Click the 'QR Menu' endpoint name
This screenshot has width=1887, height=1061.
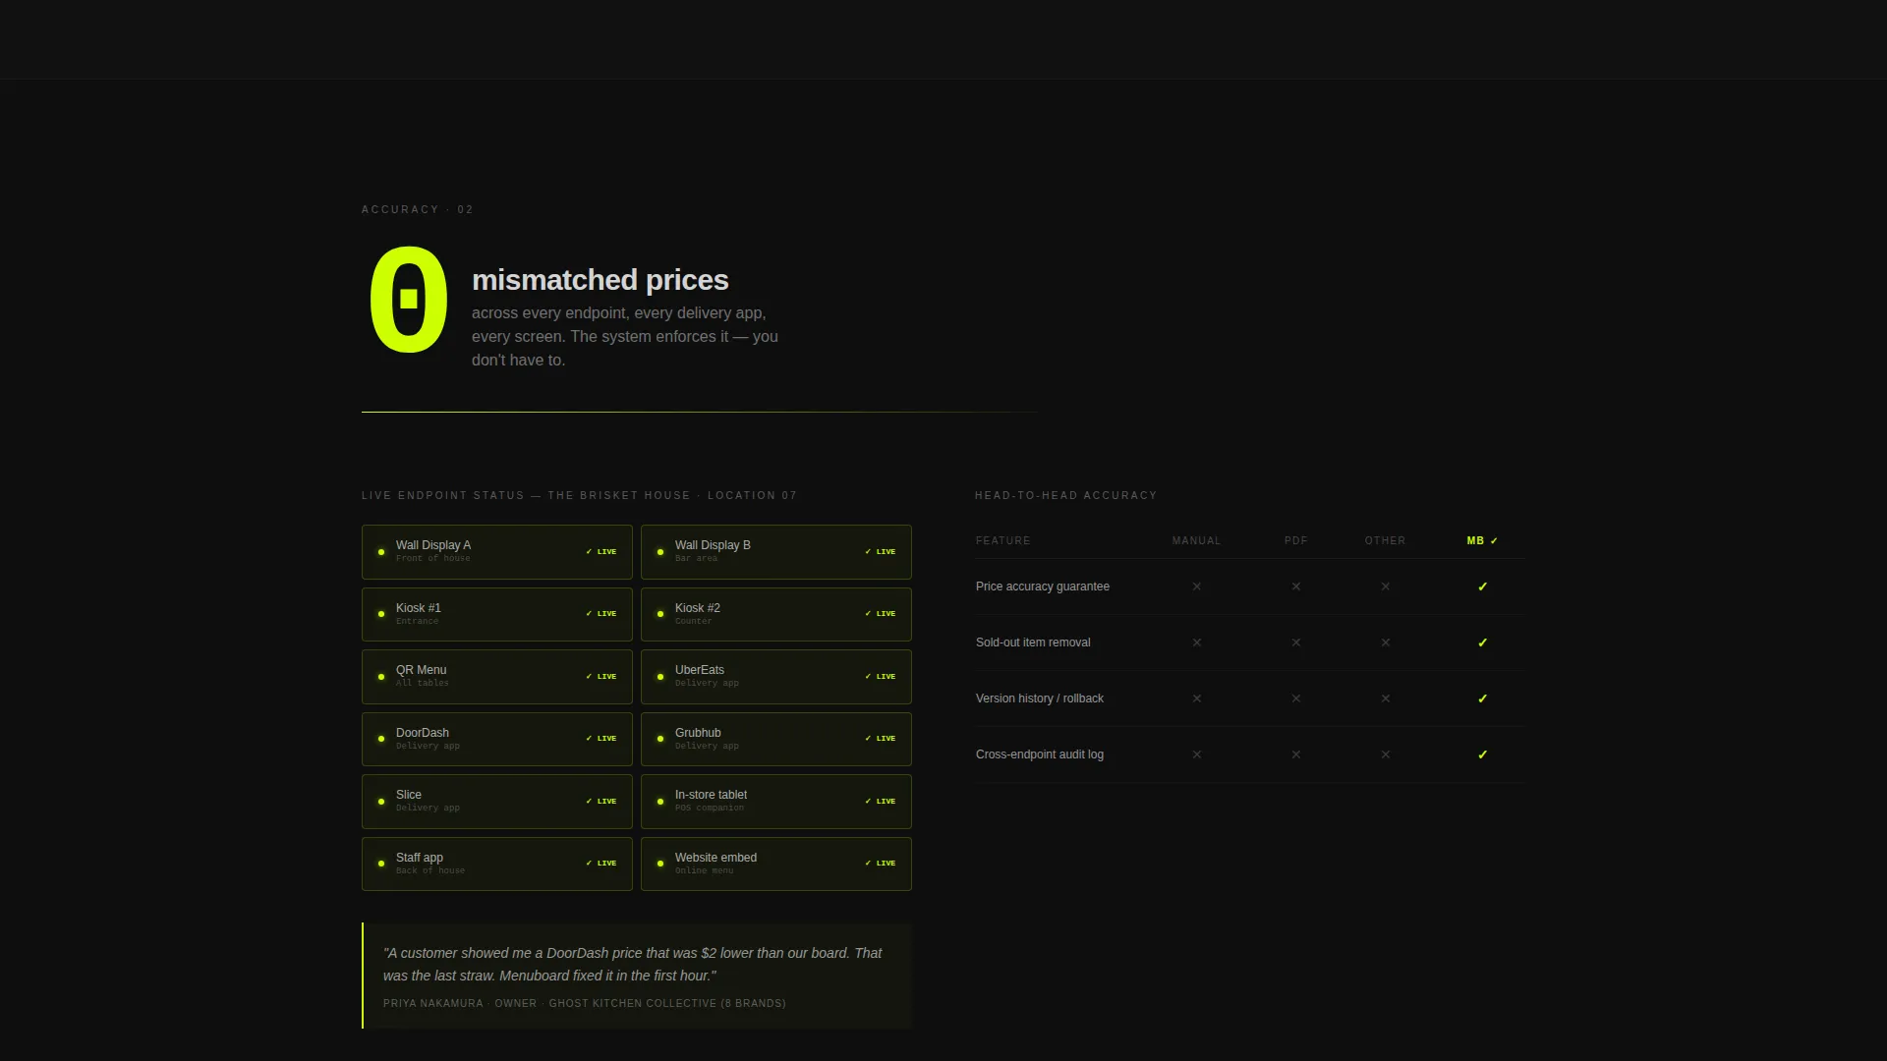421,670
